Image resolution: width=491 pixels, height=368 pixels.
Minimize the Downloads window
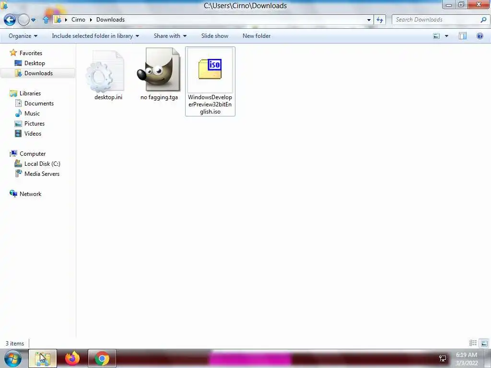[x=449, y=5]
